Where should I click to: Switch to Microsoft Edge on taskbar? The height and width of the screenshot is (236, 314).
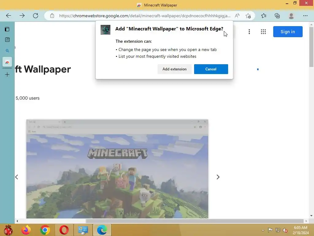pyautogui.click(x=102, y=230)
